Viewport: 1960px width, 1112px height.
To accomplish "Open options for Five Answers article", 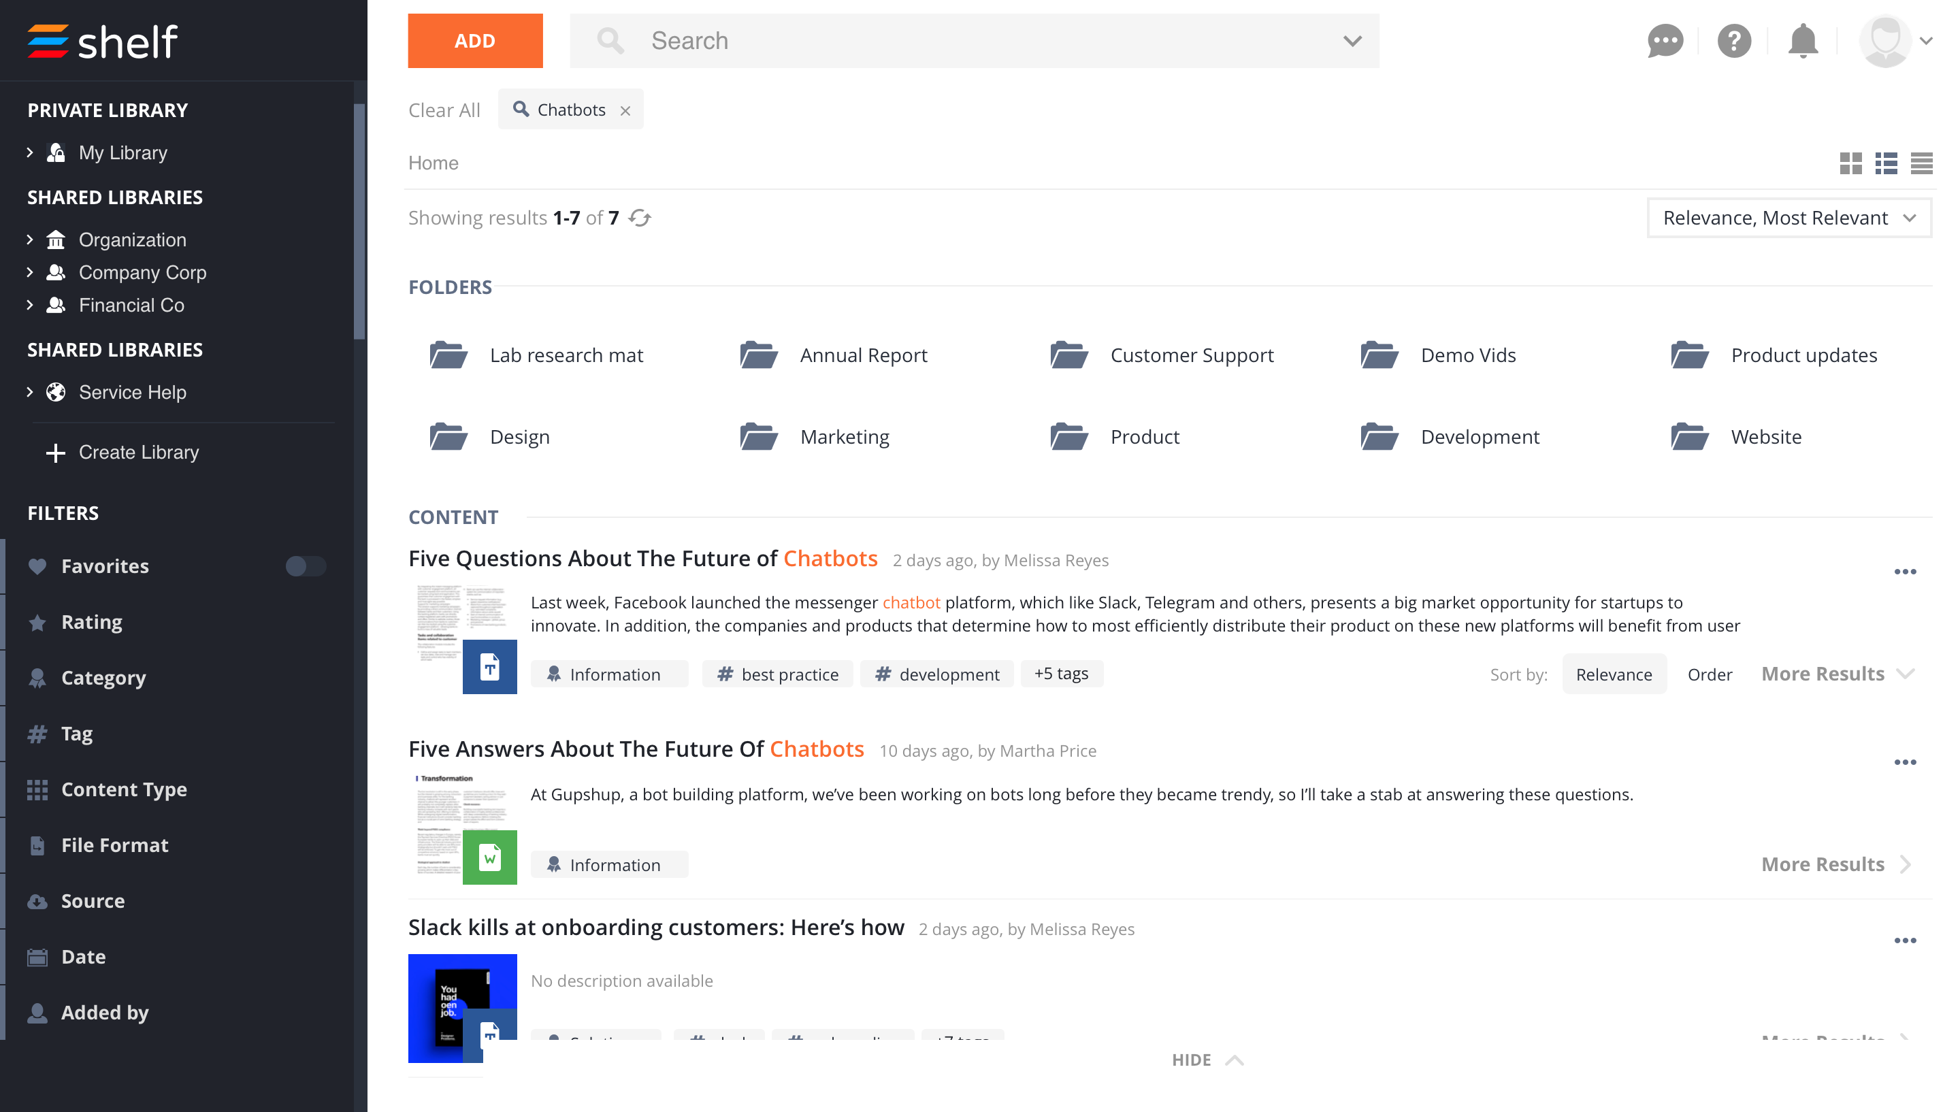I will (1905, 762).
